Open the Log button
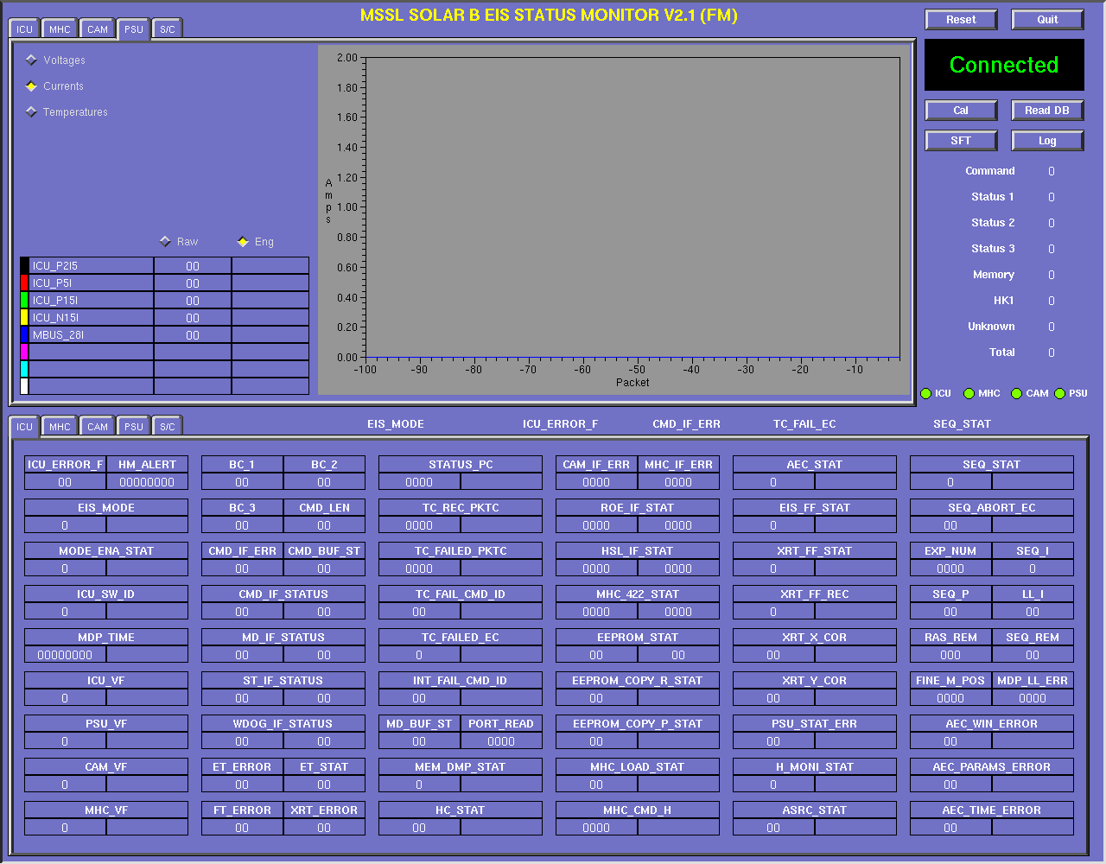Image resolution: width=1106 pixels, height=864 pixels. coord(1047,141)
